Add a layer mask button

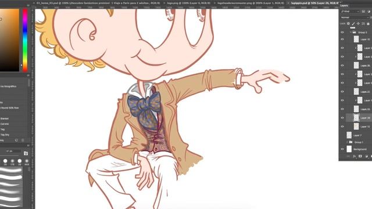[360, 156]
